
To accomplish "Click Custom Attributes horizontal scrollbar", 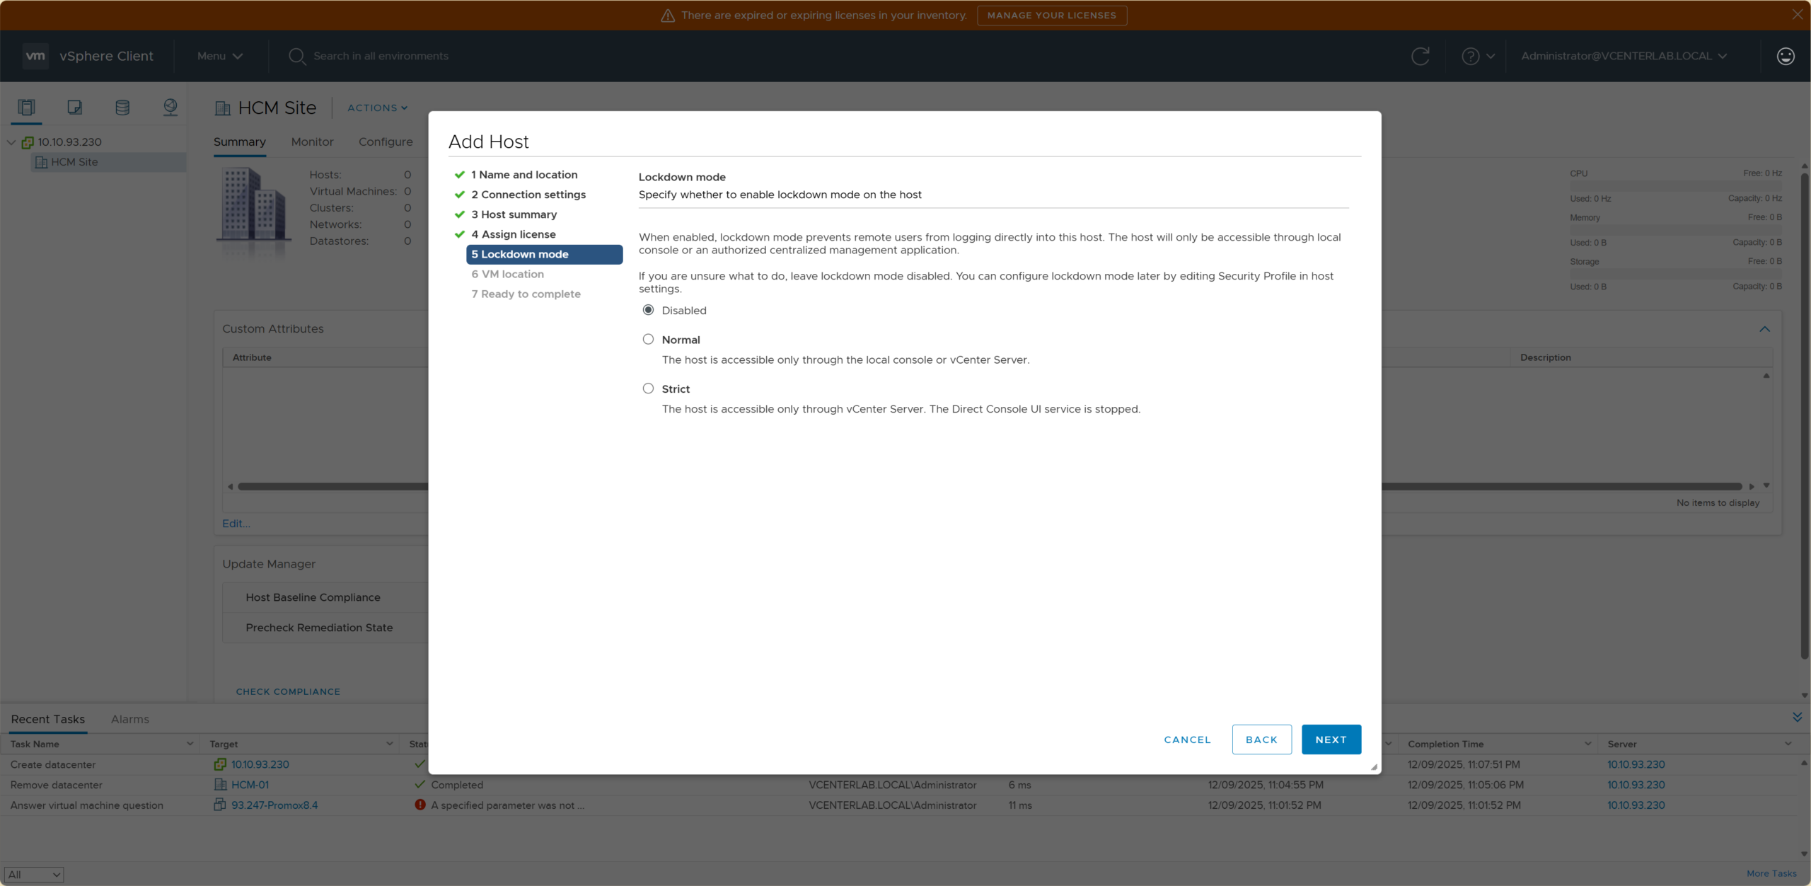I will pyautogui.click(x=332, y=486).
